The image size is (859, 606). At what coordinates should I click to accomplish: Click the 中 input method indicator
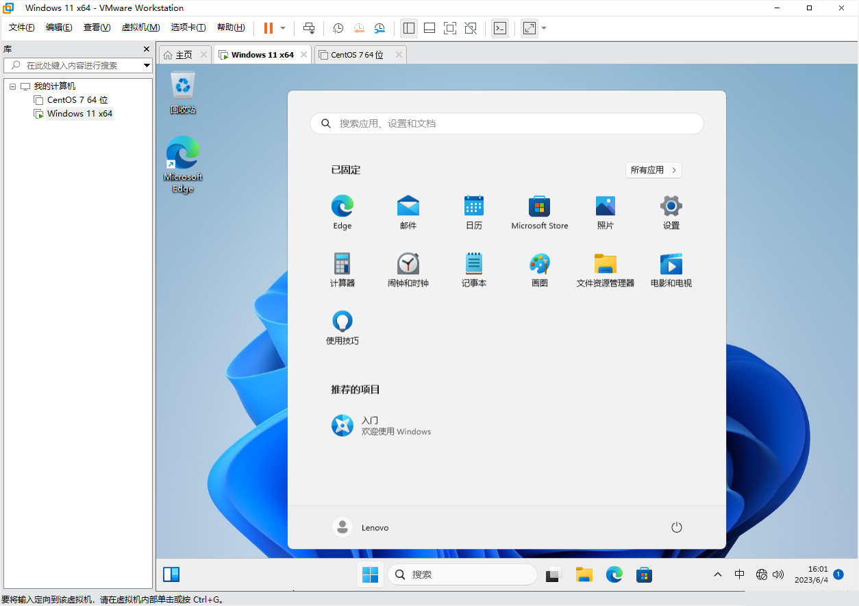coord(740,574)
